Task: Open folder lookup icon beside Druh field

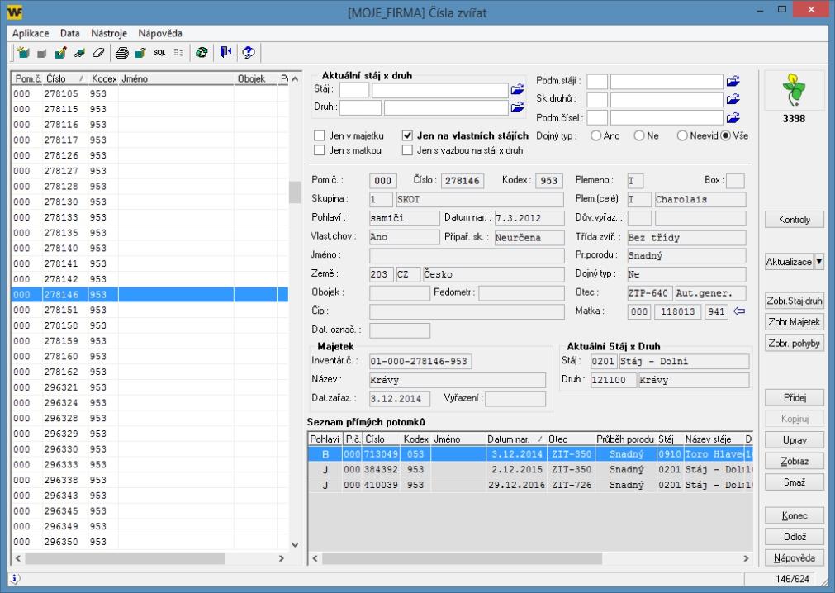Action: [x=518, y=107]
